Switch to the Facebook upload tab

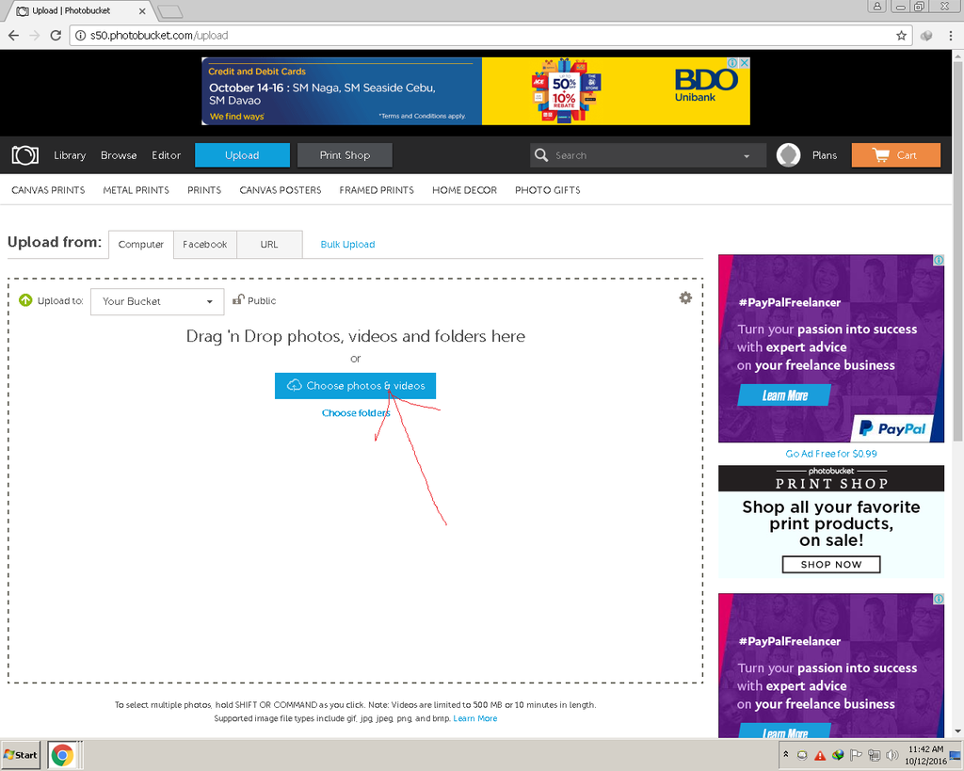point(204,244)
